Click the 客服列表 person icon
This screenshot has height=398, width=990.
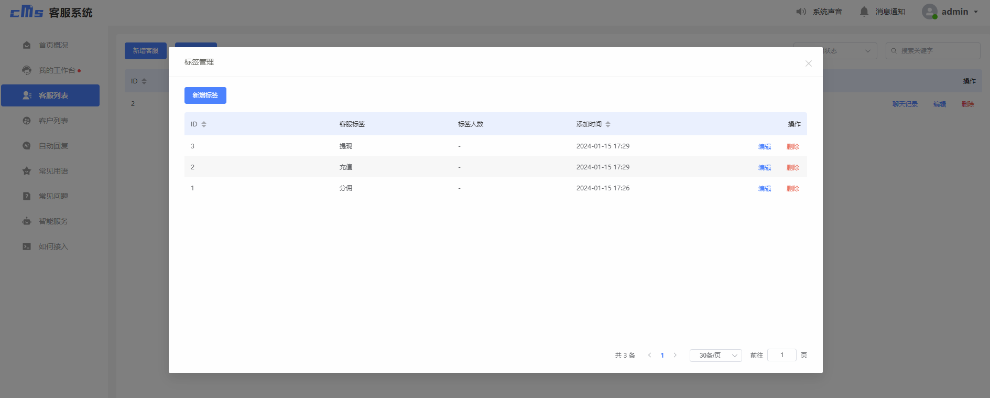click(x=27, y=95)
